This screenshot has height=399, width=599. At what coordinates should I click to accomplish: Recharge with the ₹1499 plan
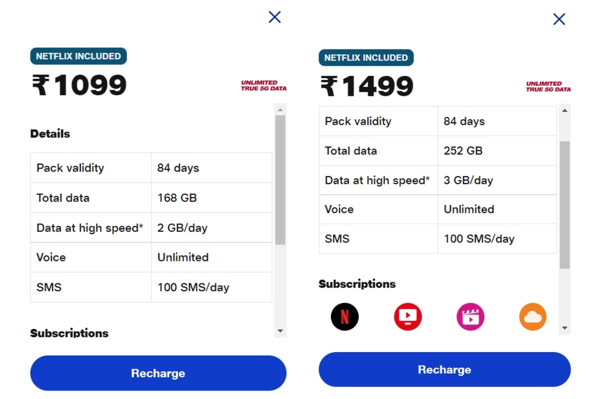pos(444,370)
